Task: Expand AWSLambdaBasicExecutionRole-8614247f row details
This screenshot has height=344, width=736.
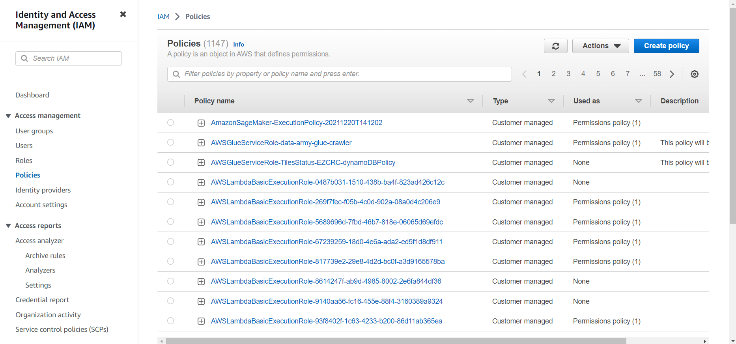Action: pyautogui.click(x=201, y=282)
